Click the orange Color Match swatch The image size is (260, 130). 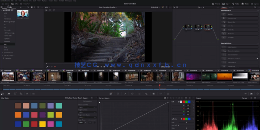point(18,115)
